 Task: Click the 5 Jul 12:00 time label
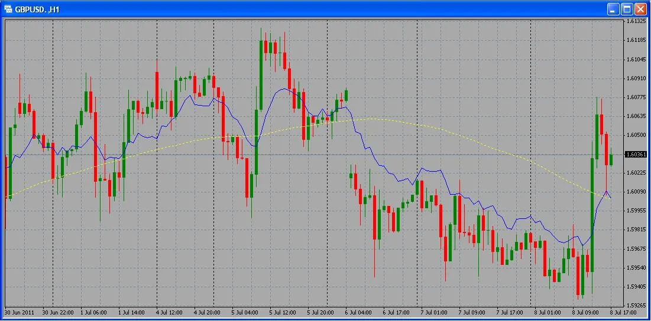click(x=283, y=312)
